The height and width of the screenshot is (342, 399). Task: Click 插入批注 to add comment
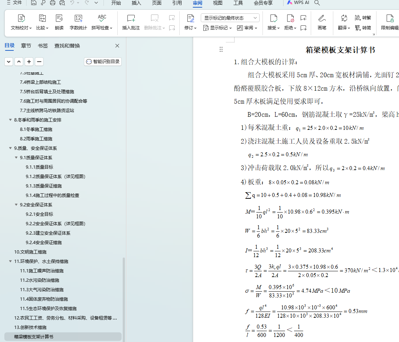[131, 22]
